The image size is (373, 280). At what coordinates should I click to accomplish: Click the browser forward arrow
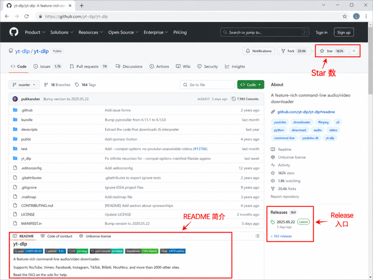pyautogui.click(x=17, y=17)
